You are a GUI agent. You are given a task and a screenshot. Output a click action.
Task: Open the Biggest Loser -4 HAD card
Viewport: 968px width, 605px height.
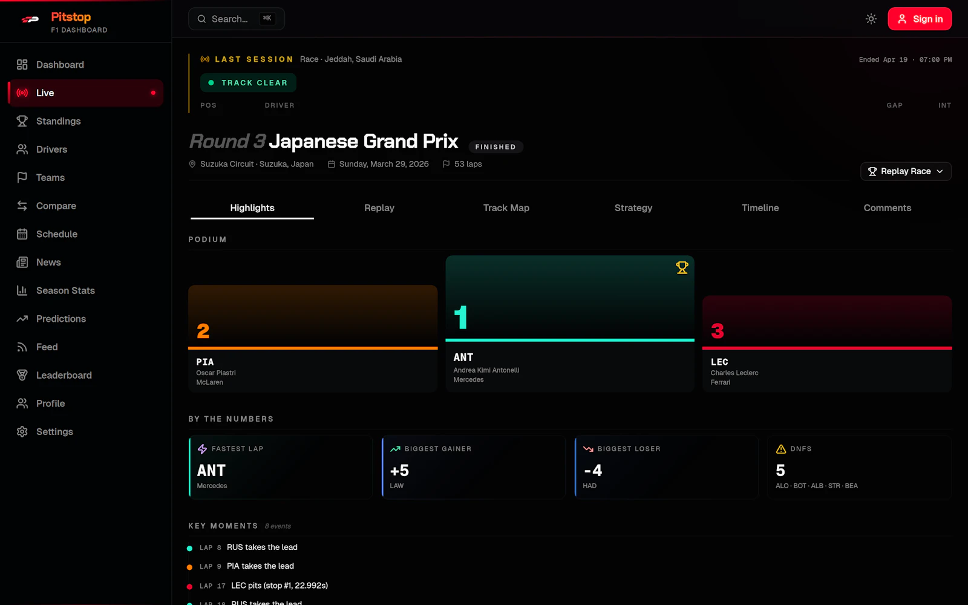[667, 466]
